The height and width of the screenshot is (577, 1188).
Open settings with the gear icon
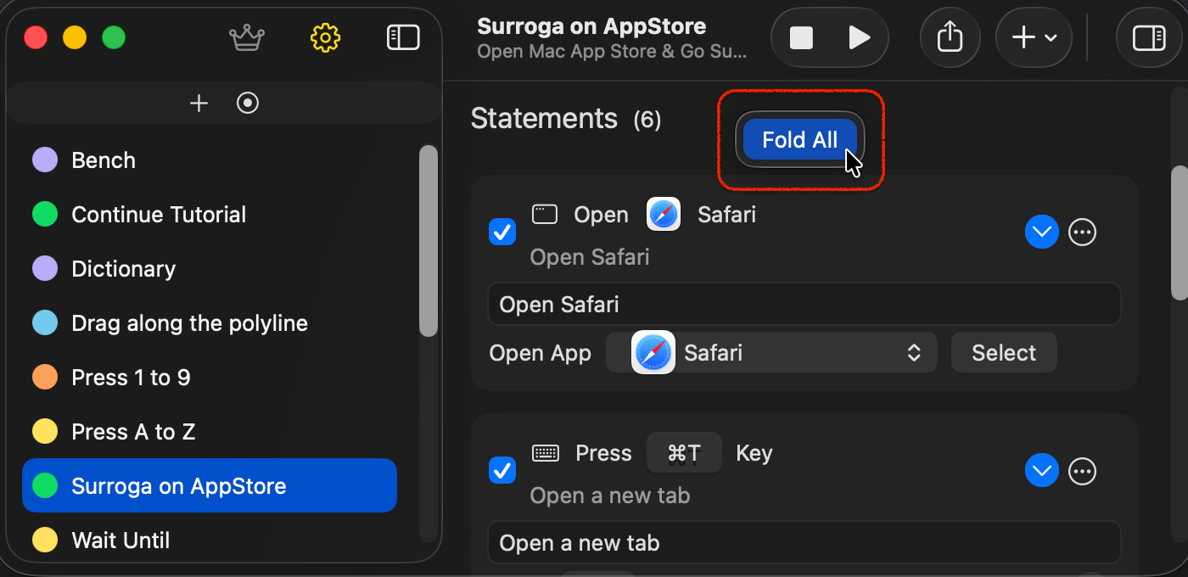click(x=325, y=37)
